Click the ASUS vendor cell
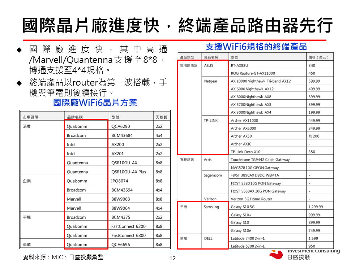Image resolution: width=347 pixels, height=260 pixels. pos(209,65)
